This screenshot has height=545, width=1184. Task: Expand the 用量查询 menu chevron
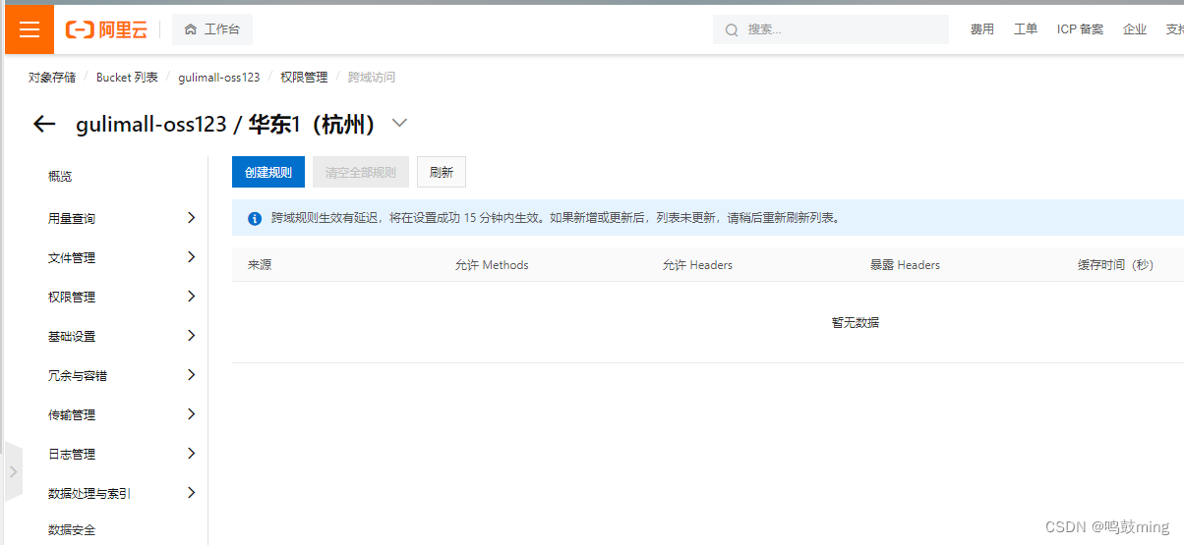click(x=191, y=218)
